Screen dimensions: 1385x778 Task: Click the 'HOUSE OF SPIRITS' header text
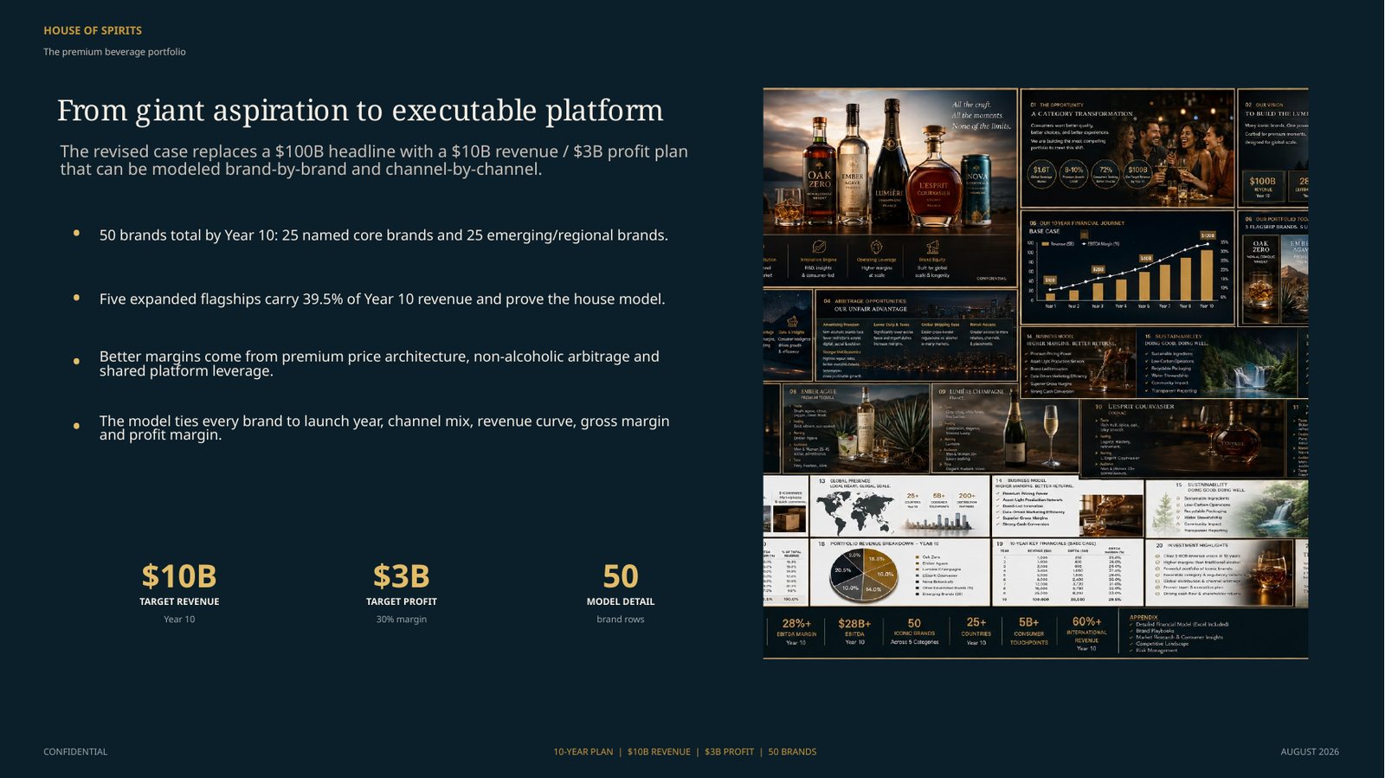(x=93, y=30)
